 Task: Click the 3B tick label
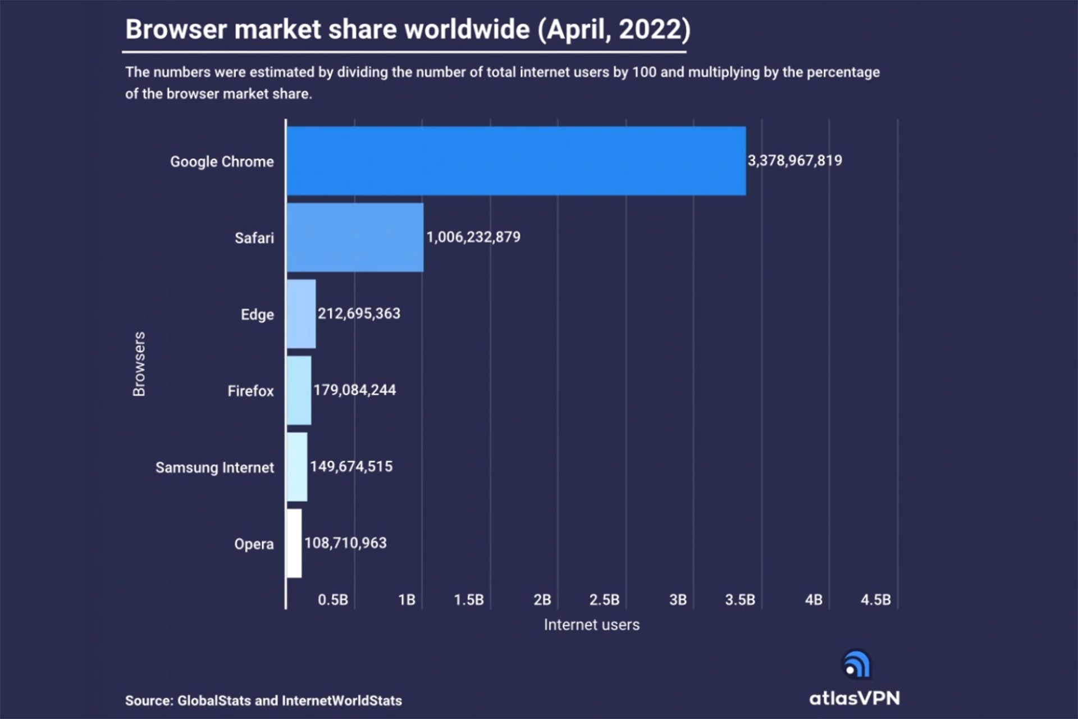[678, 600]
